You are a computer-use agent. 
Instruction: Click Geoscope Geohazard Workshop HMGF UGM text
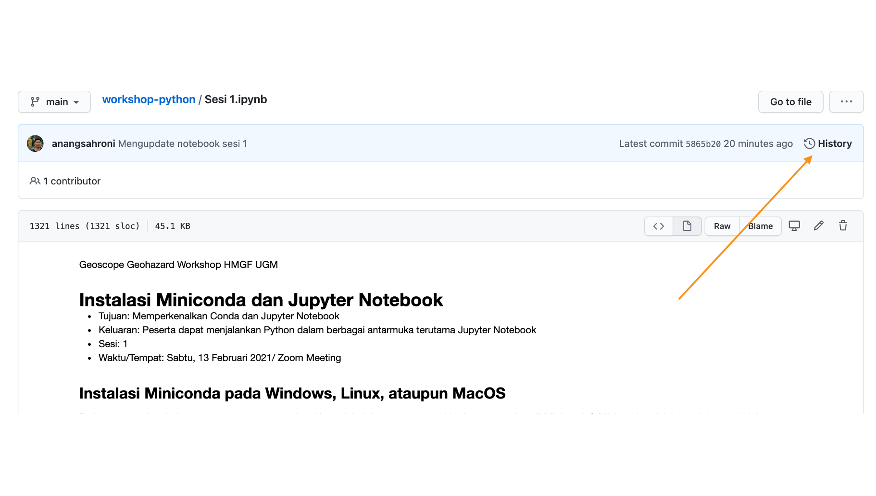tap(178, 265)
